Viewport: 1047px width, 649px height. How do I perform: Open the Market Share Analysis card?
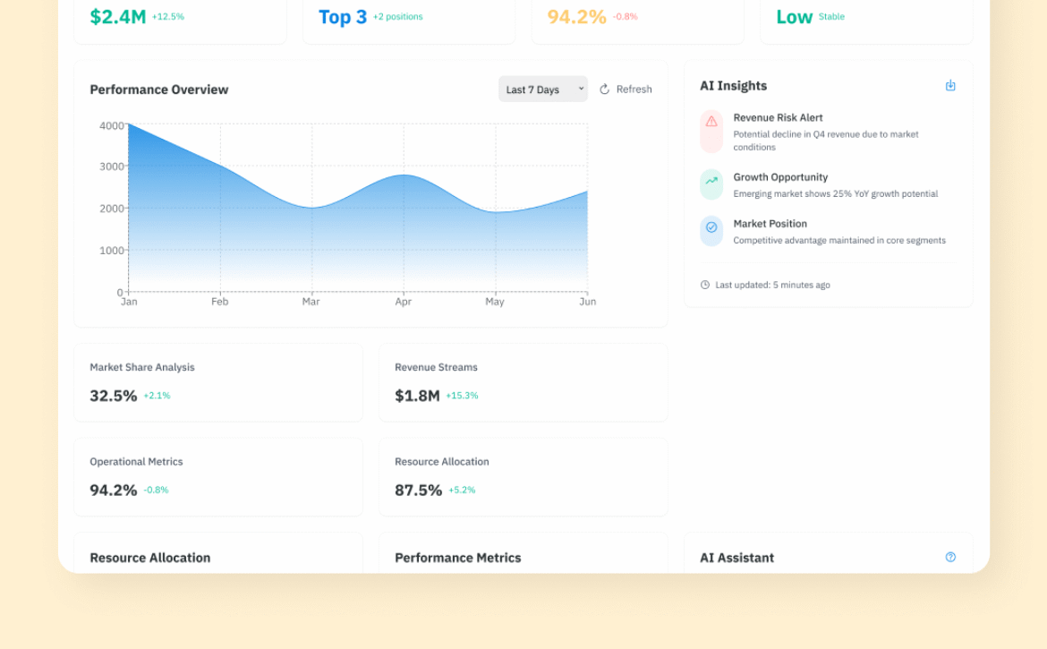point(218,382)
